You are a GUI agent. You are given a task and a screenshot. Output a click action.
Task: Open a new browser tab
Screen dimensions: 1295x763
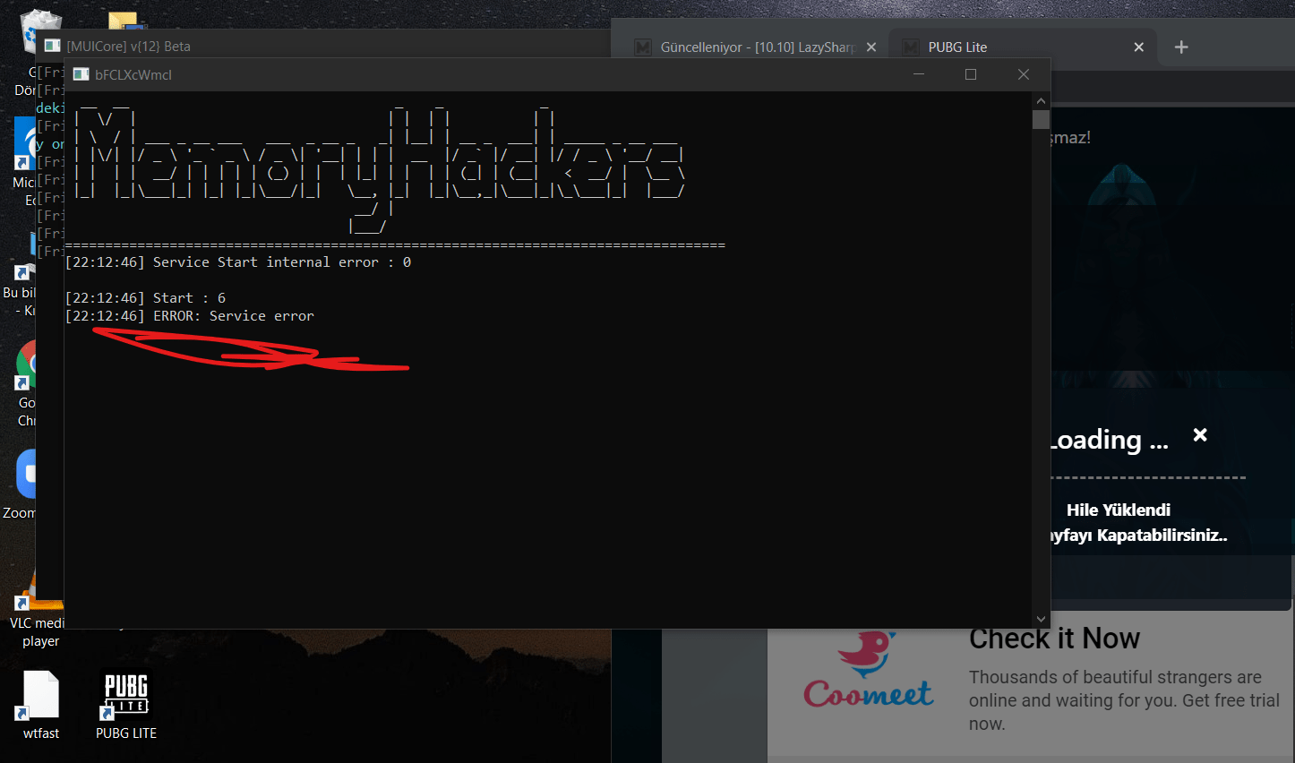coord(1181,47)
